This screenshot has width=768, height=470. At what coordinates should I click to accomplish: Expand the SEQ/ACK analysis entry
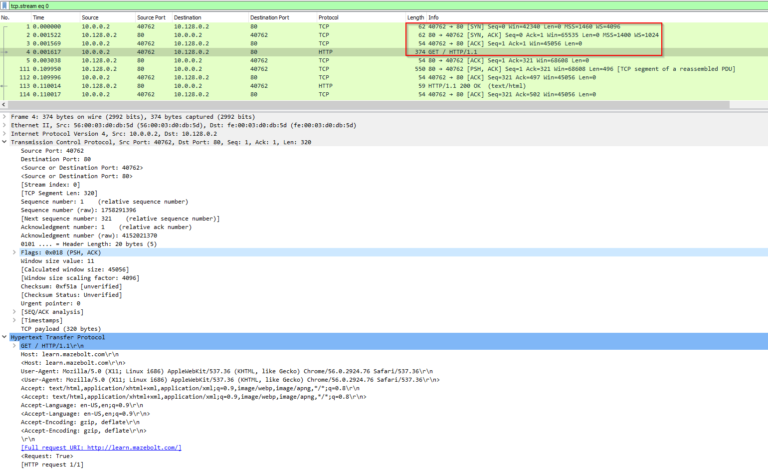pyautogui.click(x=14, y=312)
